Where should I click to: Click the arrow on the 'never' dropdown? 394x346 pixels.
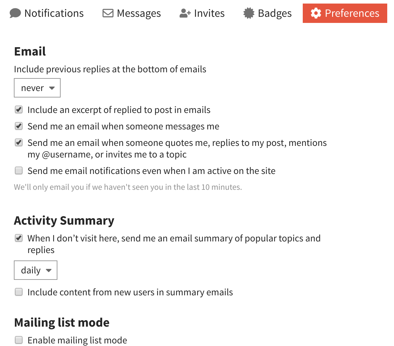click(52, 88)
